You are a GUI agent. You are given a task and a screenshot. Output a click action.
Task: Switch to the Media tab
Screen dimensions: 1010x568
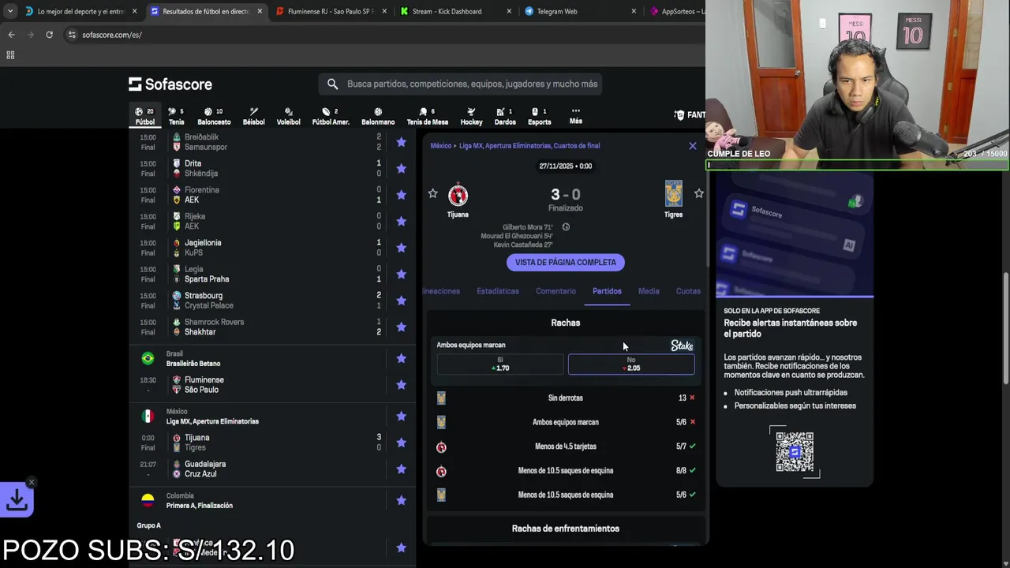pos(649,291)
